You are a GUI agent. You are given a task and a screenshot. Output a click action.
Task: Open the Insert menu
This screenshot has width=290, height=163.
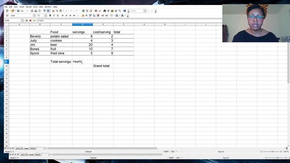point(22,7)
